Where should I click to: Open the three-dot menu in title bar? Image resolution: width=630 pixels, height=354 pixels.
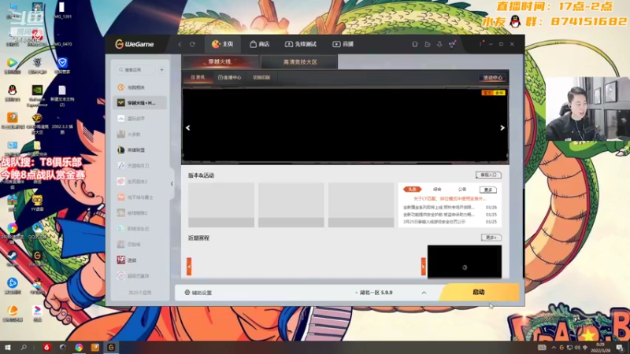tap(480, 44)
